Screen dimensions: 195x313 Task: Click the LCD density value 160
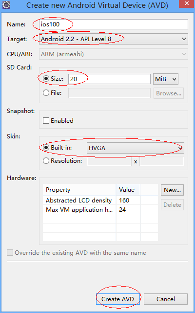(x=124, y=200)
